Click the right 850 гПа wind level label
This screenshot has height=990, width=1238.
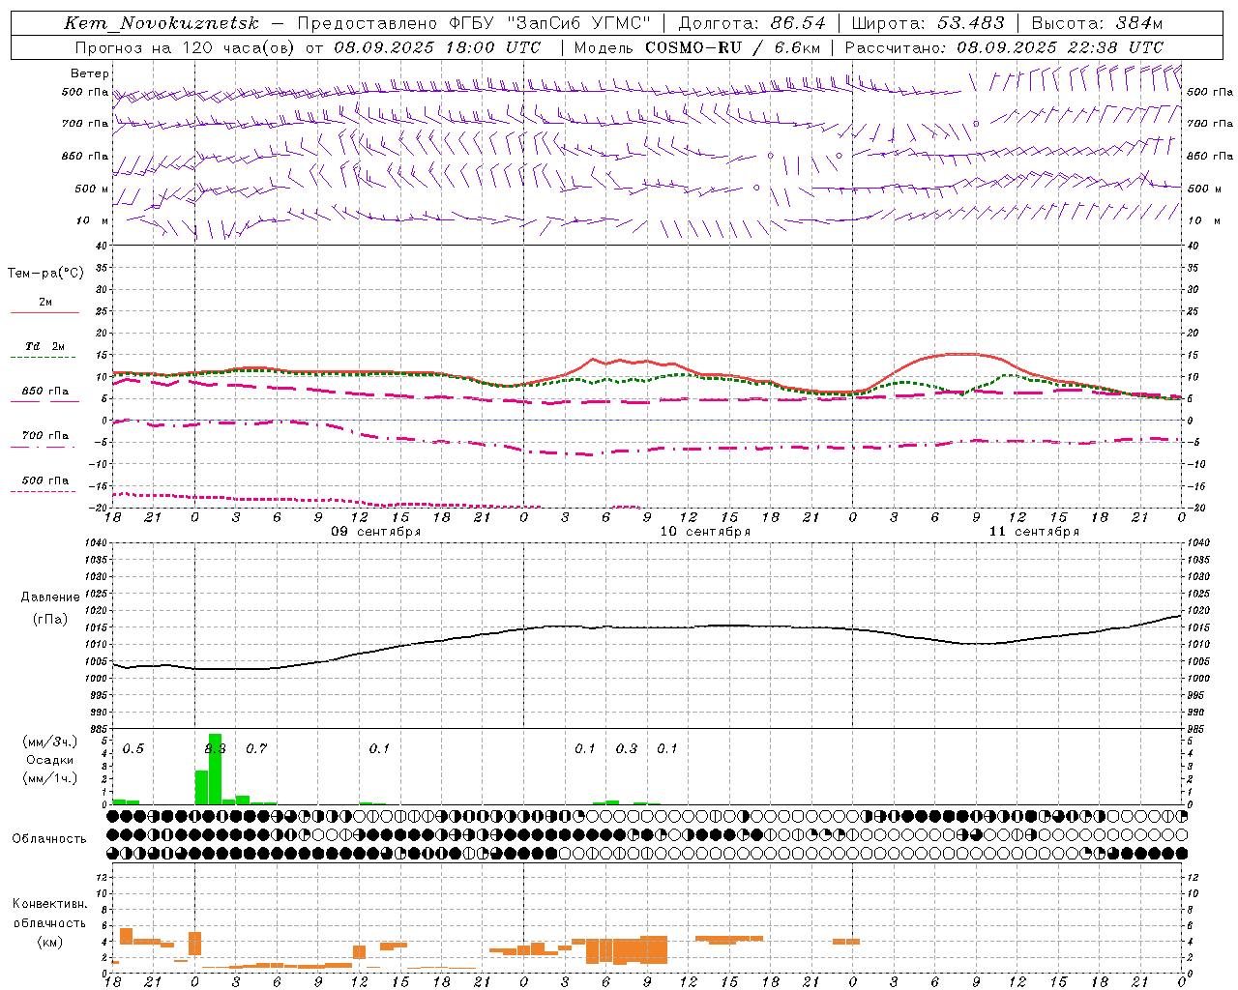click(x=1210, y=156)
